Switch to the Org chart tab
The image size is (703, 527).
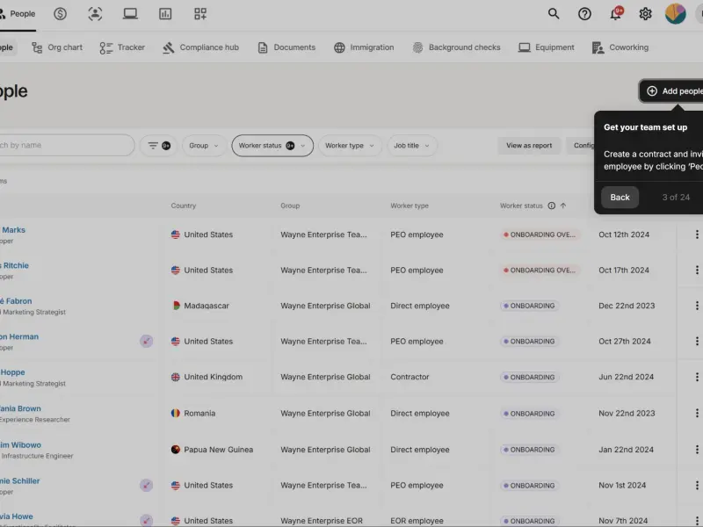(57, 47)
